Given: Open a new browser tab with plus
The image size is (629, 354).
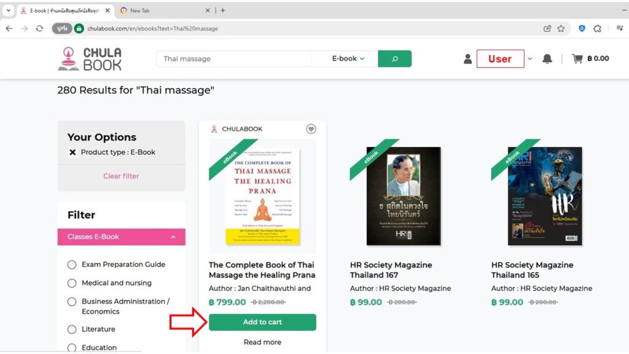Looking at the screenshot, I should [x=222, y=10].
